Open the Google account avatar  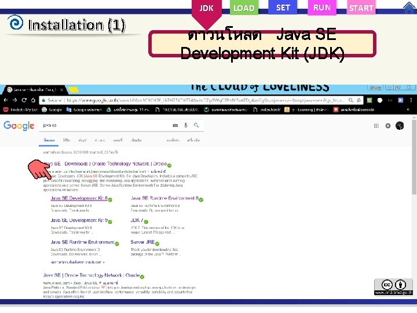pos(400,126)
